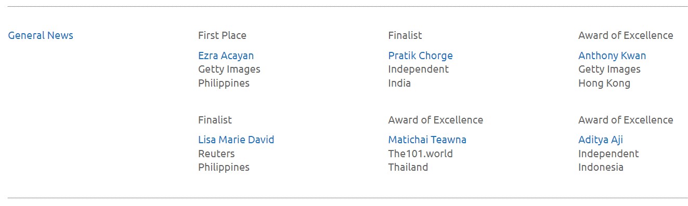The image size is (688, 206).
Task: Click the The101.world affiliation text
Action: click(x=420, y=154)
